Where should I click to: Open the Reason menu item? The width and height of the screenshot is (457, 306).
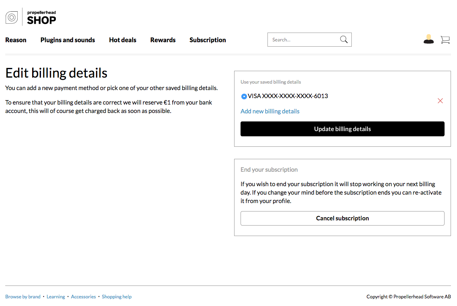[x=16, y=40]
